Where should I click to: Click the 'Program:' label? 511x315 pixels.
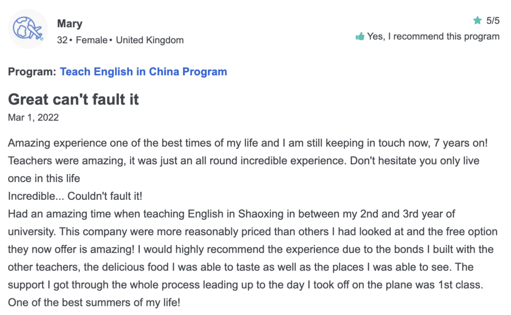[x=32, y=72]
